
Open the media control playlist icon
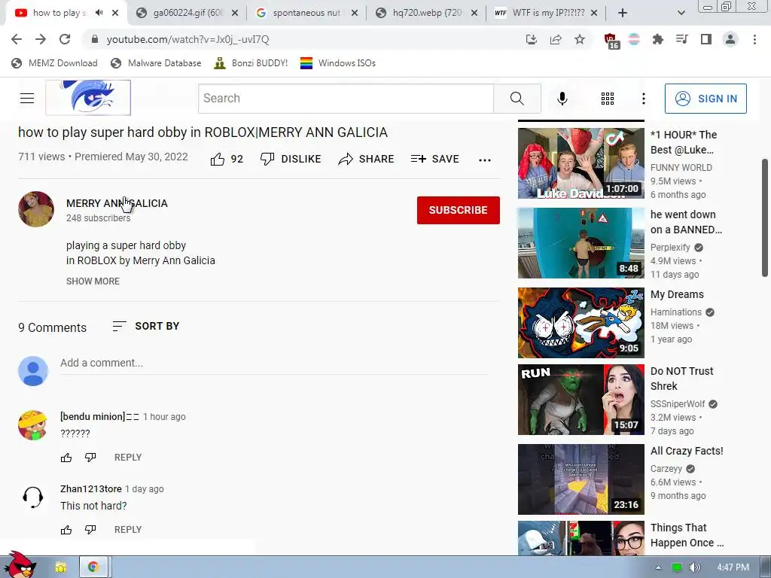click(682, 39)
